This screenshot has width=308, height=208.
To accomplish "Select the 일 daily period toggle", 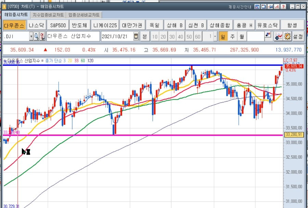I will pos(223,37).
